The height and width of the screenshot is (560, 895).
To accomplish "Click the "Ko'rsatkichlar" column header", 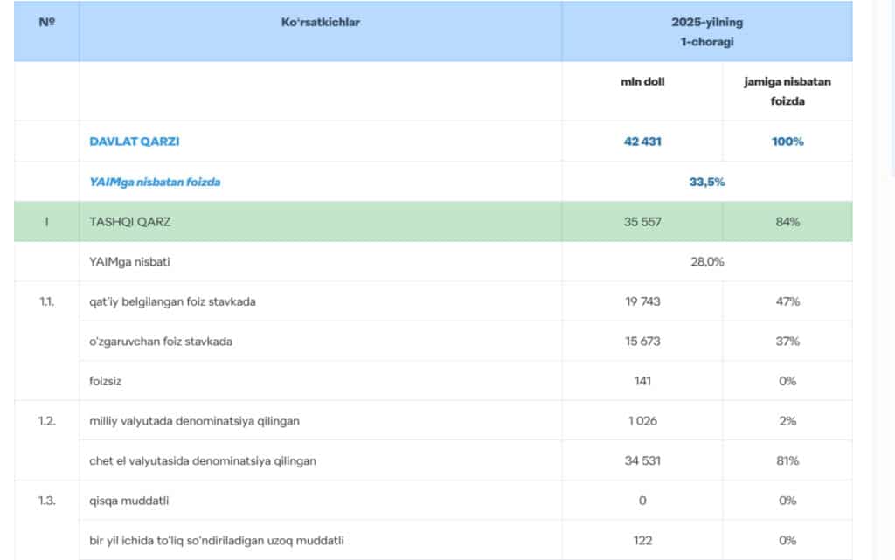I will point(320,22).
